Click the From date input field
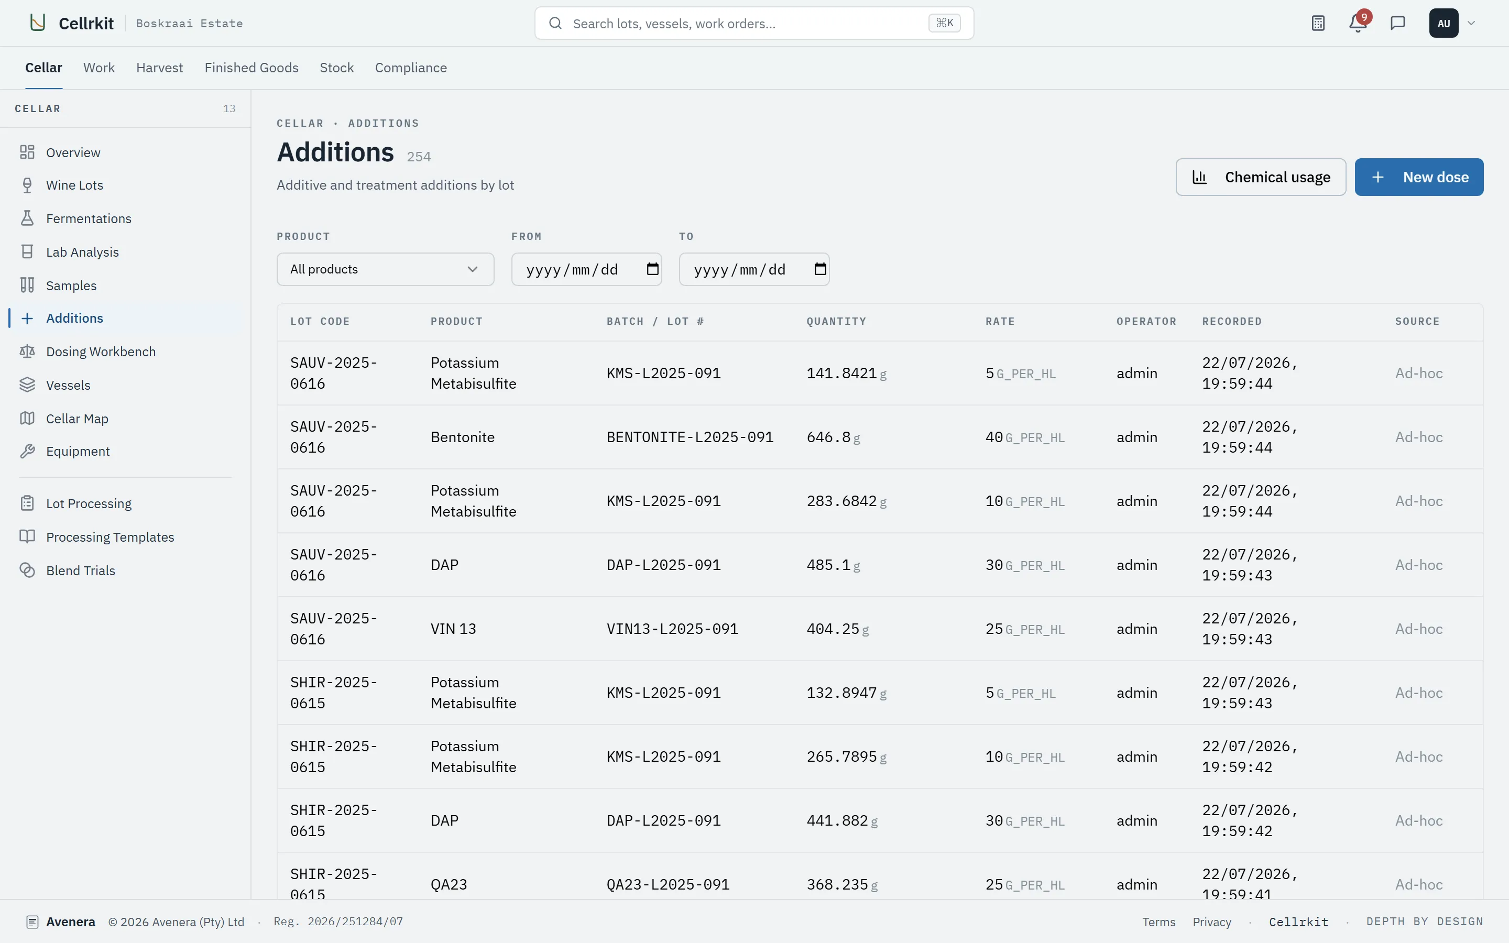Image resolution: width=1509 pixels, height=943 pixels. point(586,269)
